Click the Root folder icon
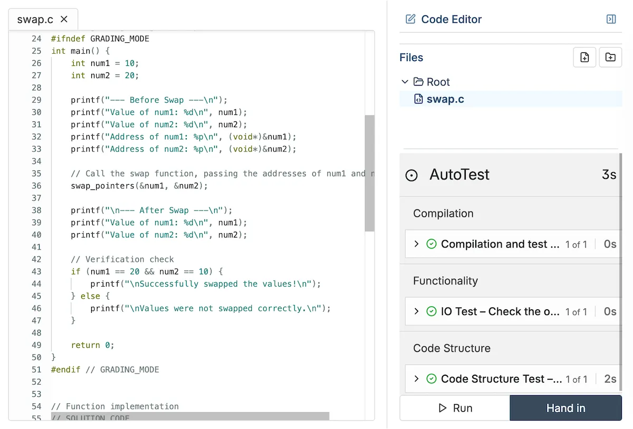Viewport: 633px width, 429px height. 417,82
